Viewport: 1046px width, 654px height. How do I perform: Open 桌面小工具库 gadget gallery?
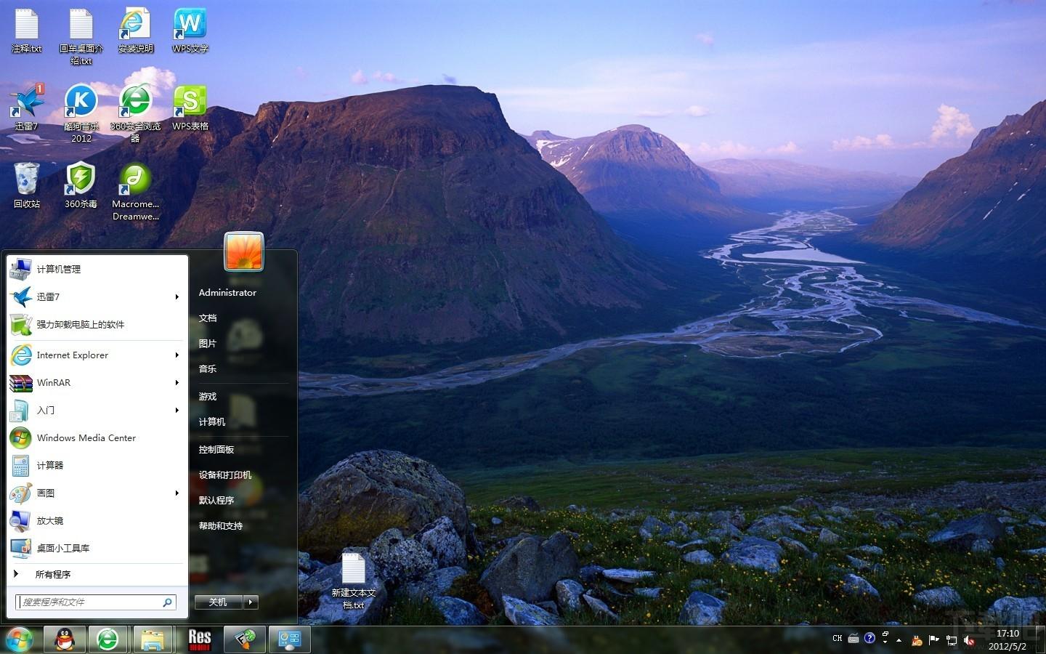pyautogui.click(x=97, y=548)
